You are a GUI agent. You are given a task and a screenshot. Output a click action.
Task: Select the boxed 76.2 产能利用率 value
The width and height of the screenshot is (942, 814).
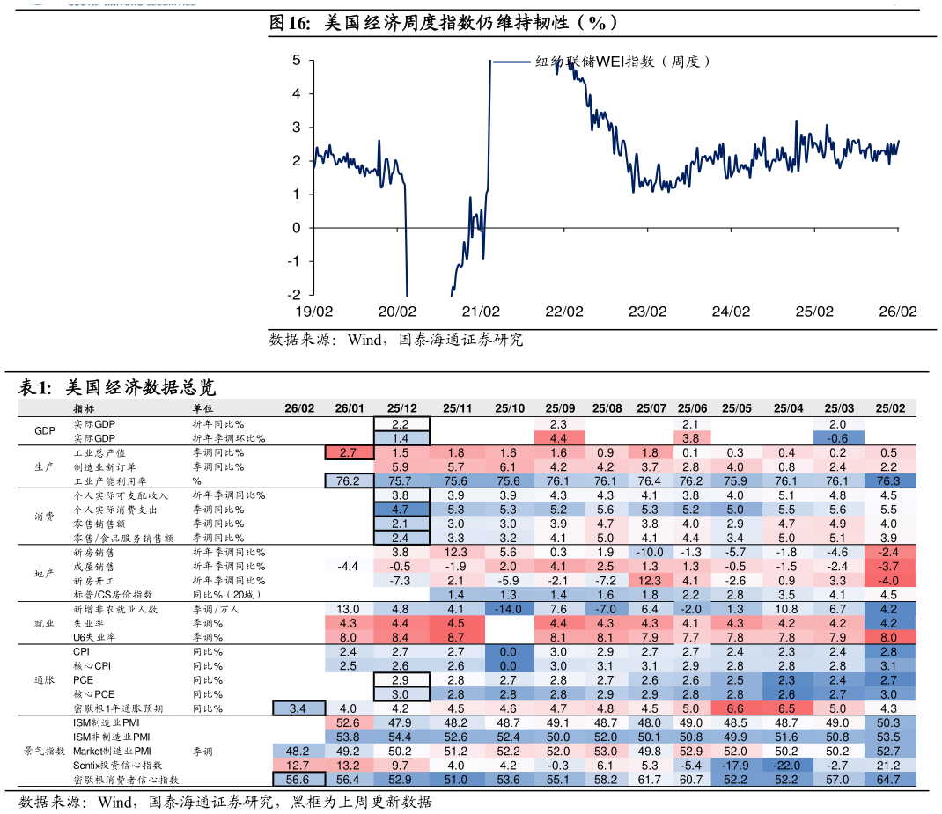tap(347, 481)
